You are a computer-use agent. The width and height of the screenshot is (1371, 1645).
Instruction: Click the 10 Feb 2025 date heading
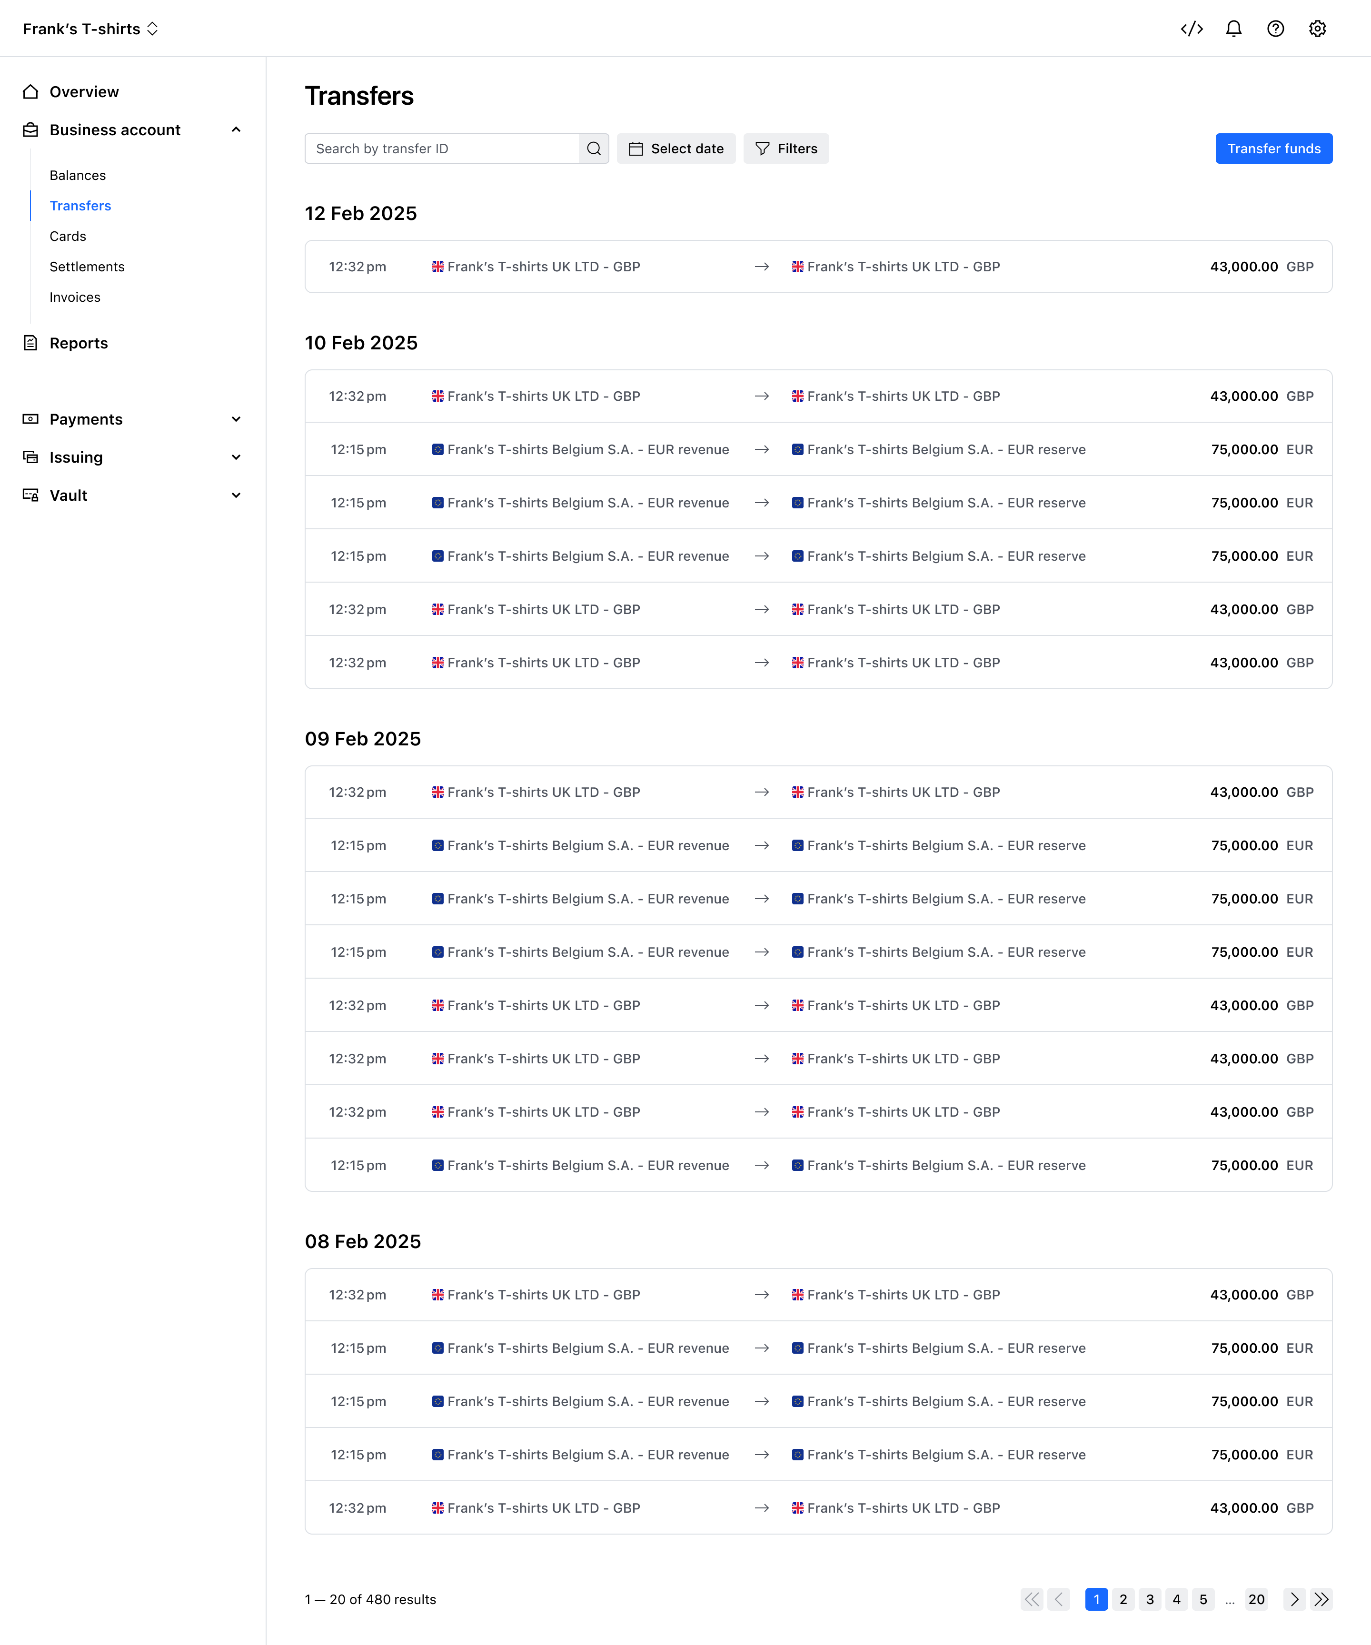tap(361, 343)
